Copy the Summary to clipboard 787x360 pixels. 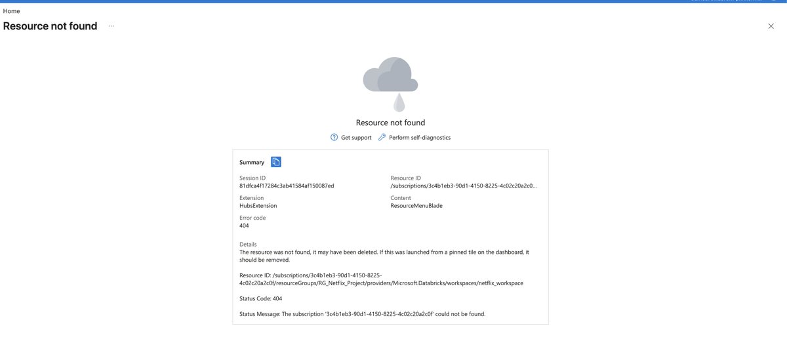[276, 162]
